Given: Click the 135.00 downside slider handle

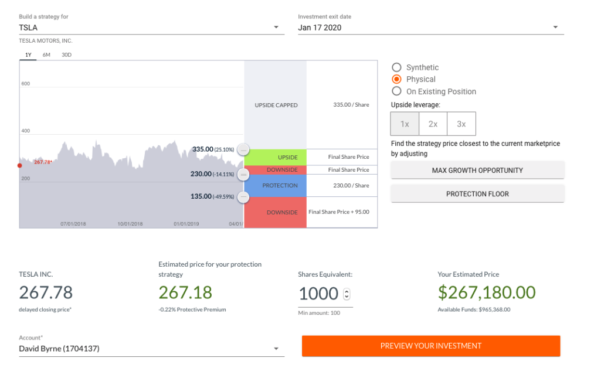Looking at the screenshot, I should 243,197.
